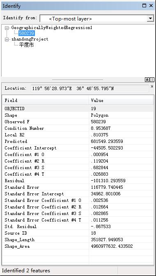Viewport: 156px width, 276px height.
Task: Click the Residual value -101310.293559
Action: coord(108,181)
